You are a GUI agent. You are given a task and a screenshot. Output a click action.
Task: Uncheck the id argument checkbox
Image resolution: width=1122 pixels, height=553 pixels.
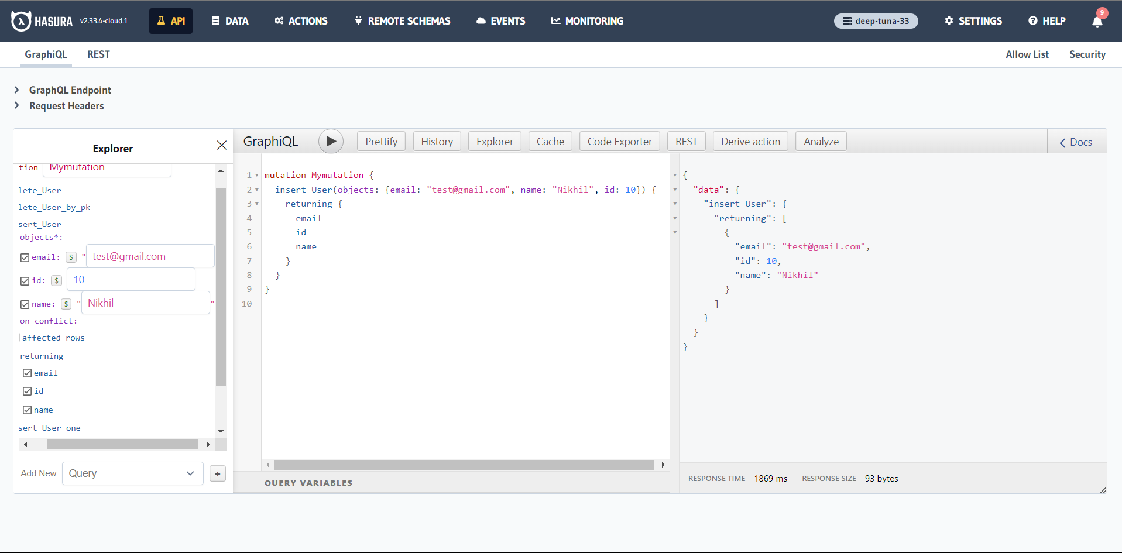(x=25, y=281)
